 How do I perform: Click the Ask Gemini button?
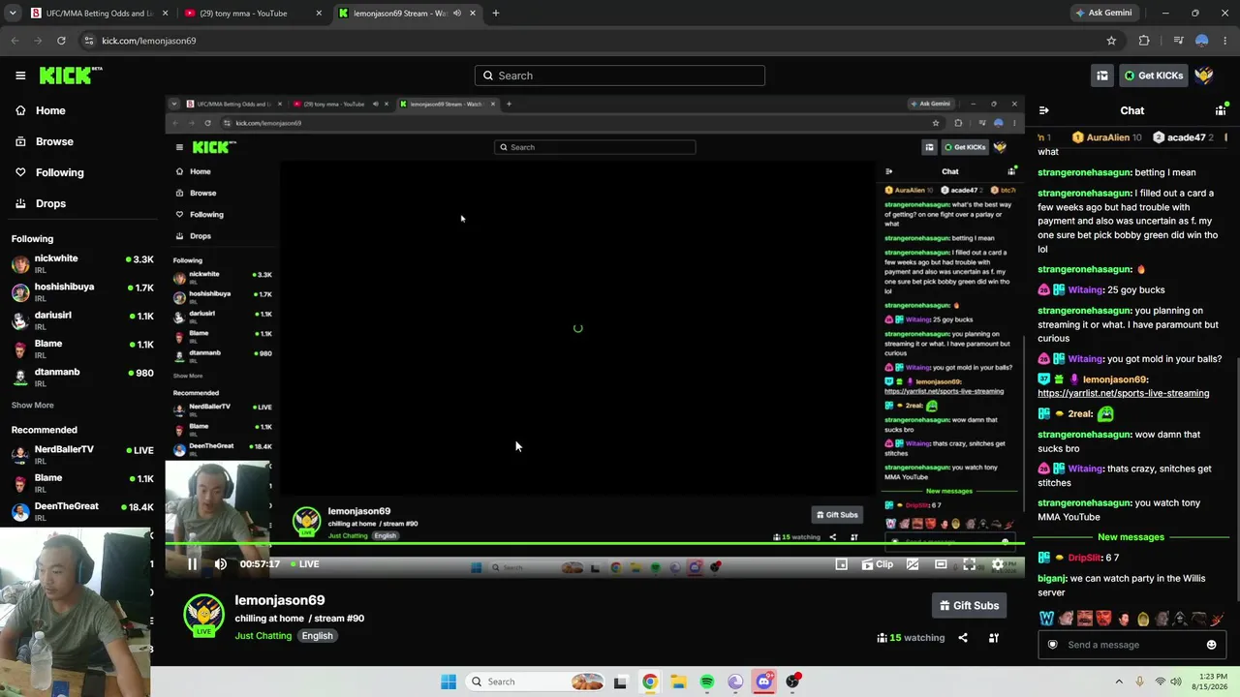coord(1103,14)
